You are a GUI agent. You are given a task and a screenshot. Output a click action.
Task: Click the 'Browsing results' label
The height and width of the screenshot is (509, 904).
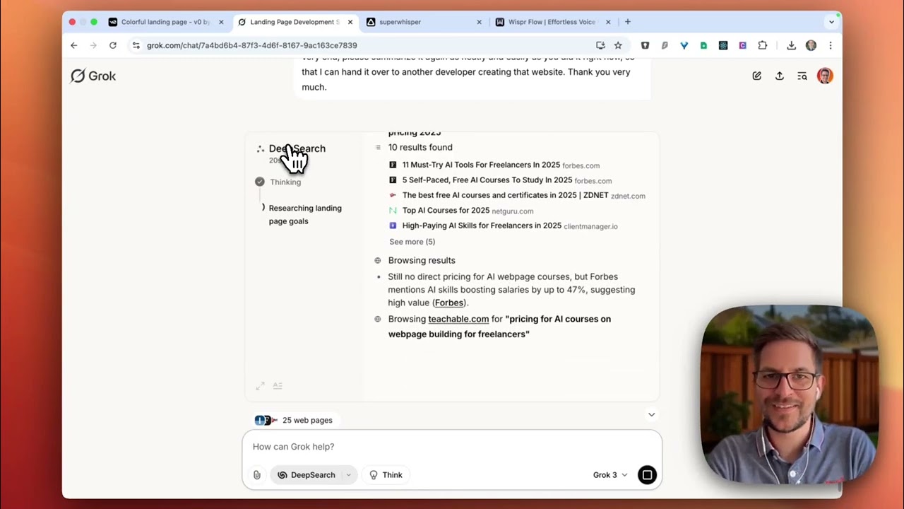point(422,260)
